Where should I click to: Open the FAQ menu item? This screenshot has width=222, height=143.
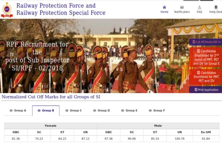click(199, 9)
